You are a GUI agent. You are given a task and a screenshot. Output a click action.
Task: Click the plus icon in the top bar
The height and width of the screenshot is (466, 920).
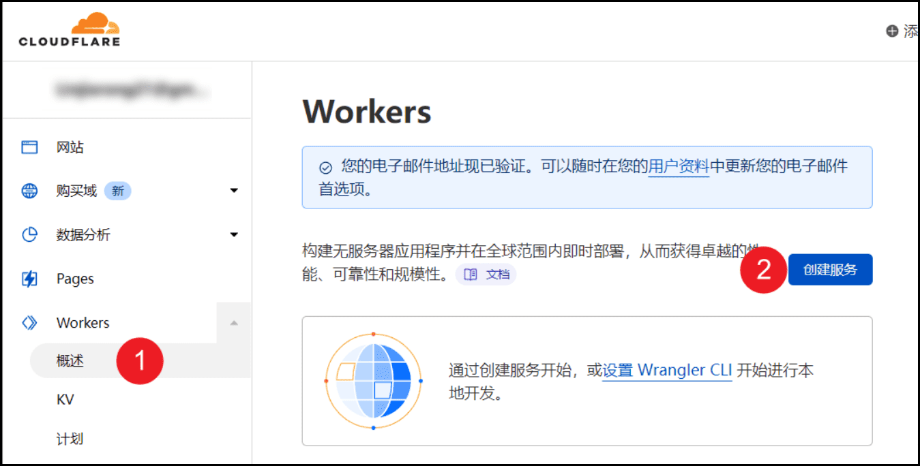[x=892, y=31]
